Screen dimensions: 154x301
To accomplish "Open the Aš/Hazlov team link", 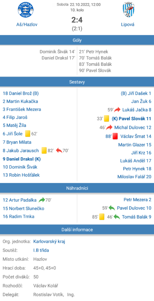I will click(27, 24).
